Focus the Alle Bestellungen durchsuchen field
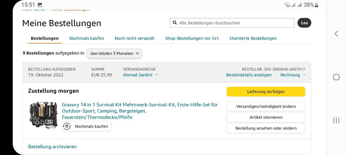Viewport: 346px width, 155px height. pos(235,23)
